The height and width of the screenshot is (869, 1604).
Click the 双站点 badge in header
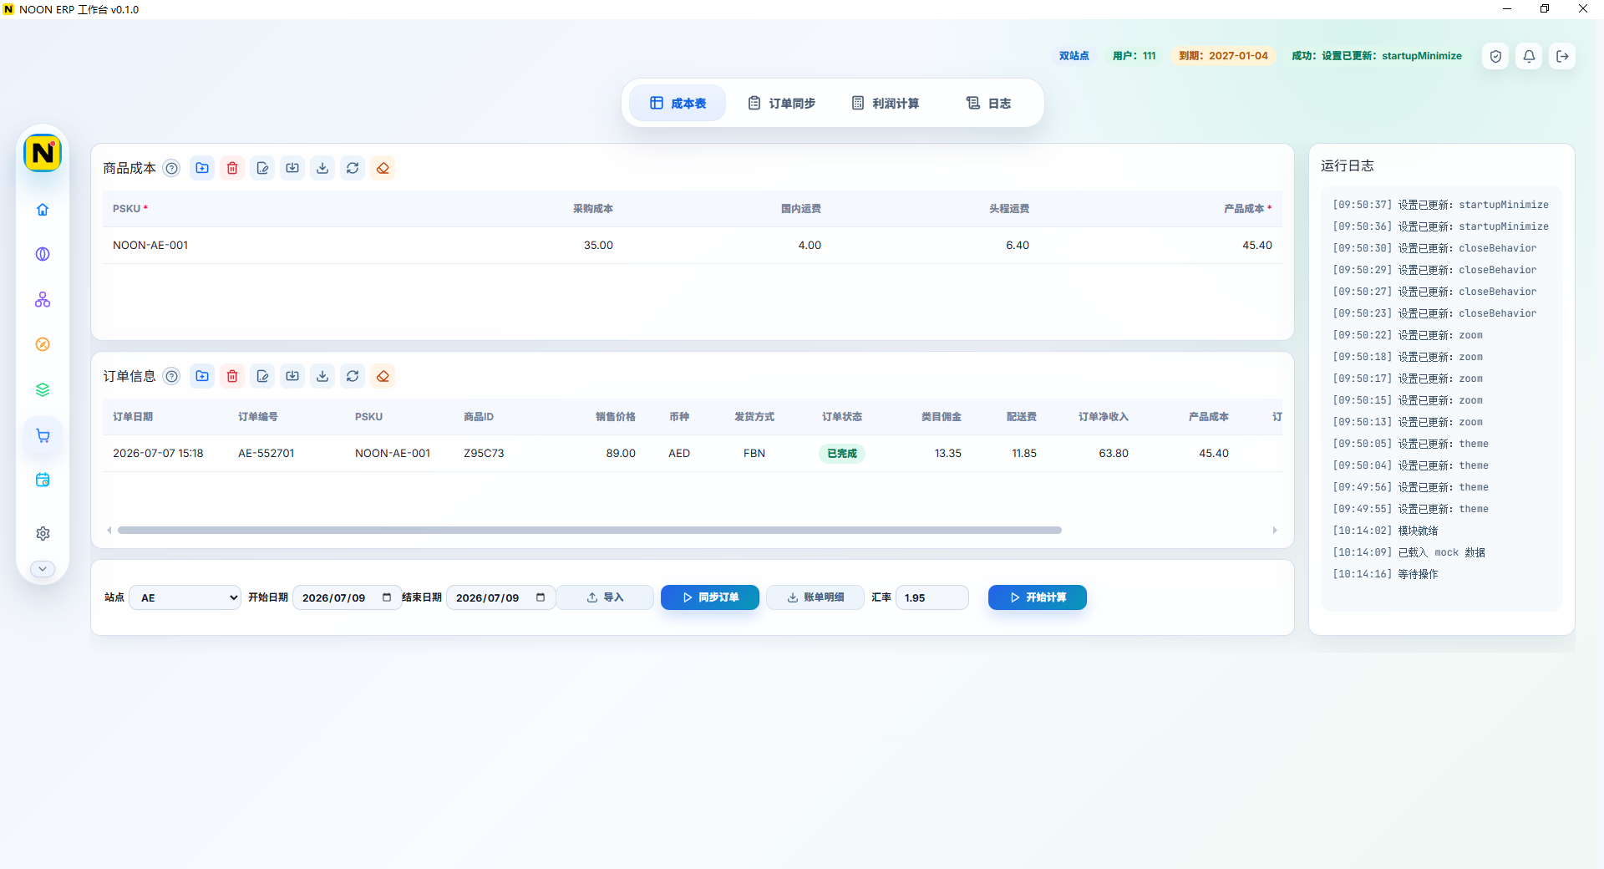pyautogui.click(x=1074, y=56)
